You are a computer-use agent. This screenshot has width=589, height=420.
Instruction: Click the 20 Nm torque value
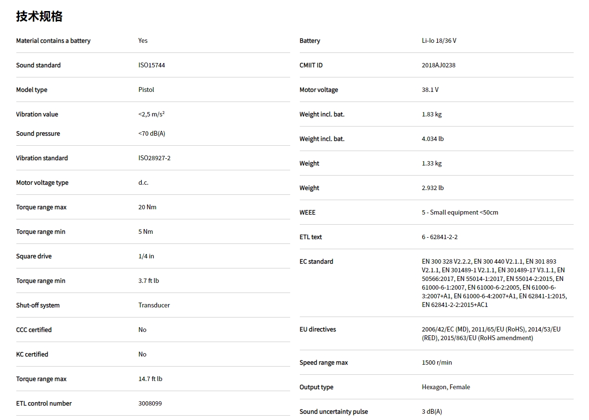click(147, 207)
